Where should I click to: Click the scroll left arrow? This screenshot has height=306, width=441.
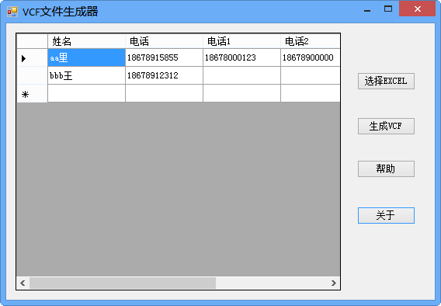click(x=23, y=283)
